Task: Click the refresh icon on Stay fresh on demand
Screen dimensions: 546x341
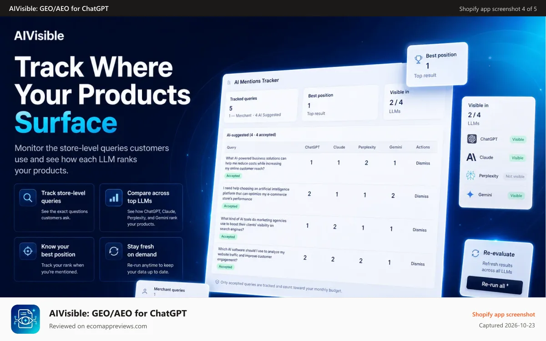Action: [x=114, y=251]
